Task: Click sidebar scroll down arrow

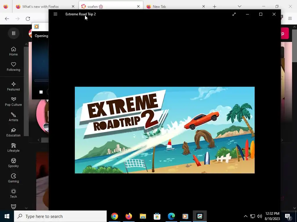Action: [x=26, y=208]
